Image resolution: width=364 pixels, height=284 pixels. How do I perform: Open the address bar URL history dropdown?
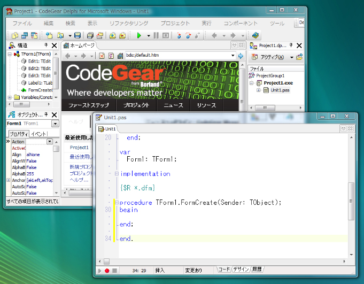pyautogui.click(x=233, y=56)
